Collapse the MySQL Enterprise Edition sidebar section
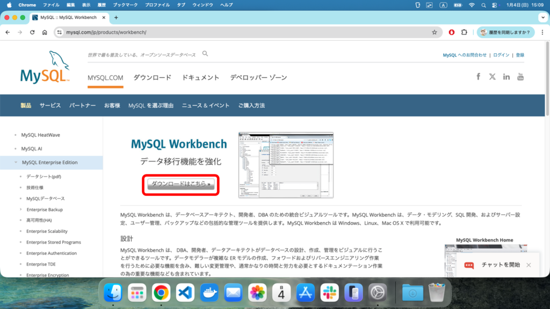 point(16,163)
